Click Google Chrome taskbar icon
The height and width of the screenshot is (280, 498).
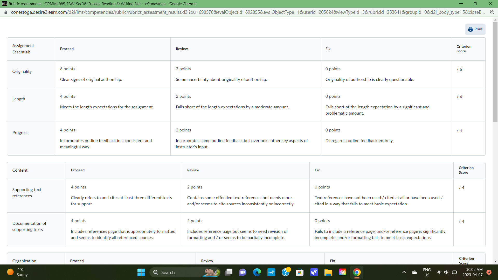click(357, 272)
